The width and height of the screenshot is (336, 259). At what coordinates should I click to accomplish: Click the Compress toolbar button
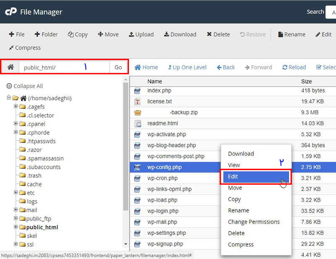tap(25, 48)
